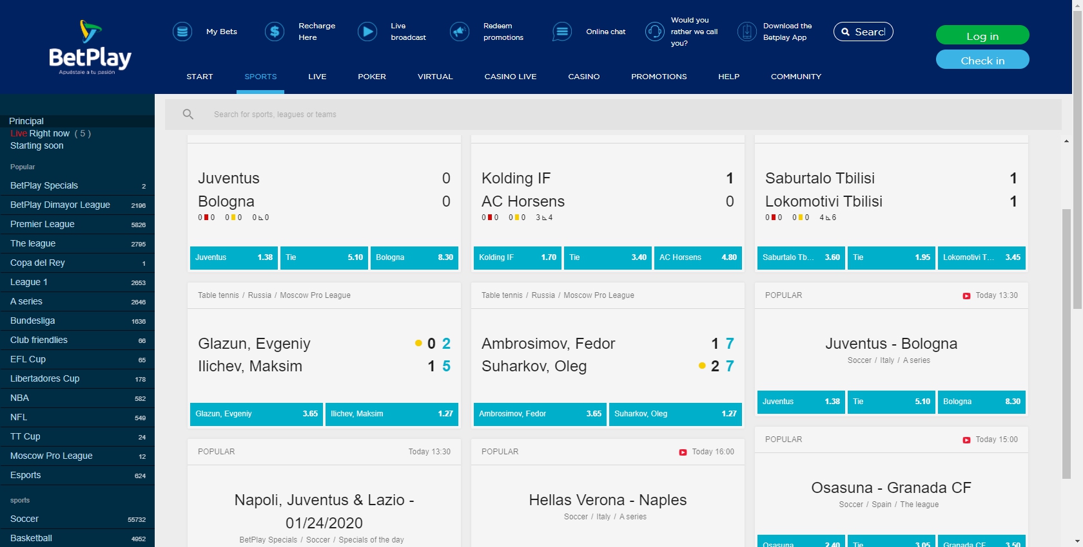Screen dimensions: 1083x547
Task: Open Juventus - Bologna popular match title
Action: pos(892,344)
